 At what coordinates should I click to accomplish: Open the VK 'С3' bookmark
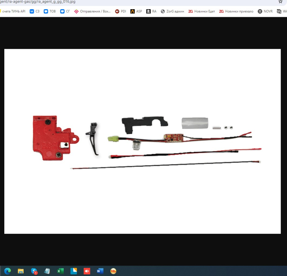coord(35,11)
